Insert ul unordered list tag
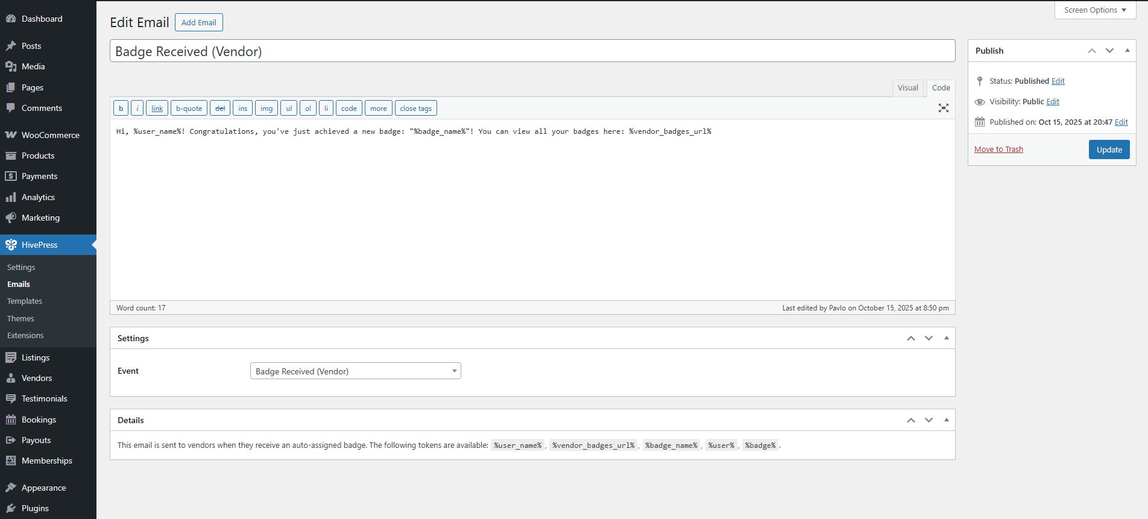Image resolution: width=1148 pixels, height=519 pixels. 289,109
